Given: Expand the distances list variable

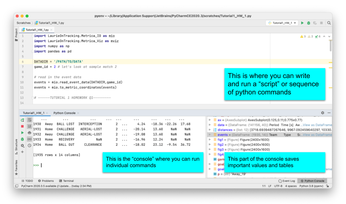Looking at the screenshot, I should tap(210, 130).
